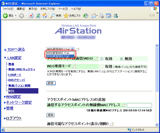Open the Mail button dropdown arrow

coord(97,16)
